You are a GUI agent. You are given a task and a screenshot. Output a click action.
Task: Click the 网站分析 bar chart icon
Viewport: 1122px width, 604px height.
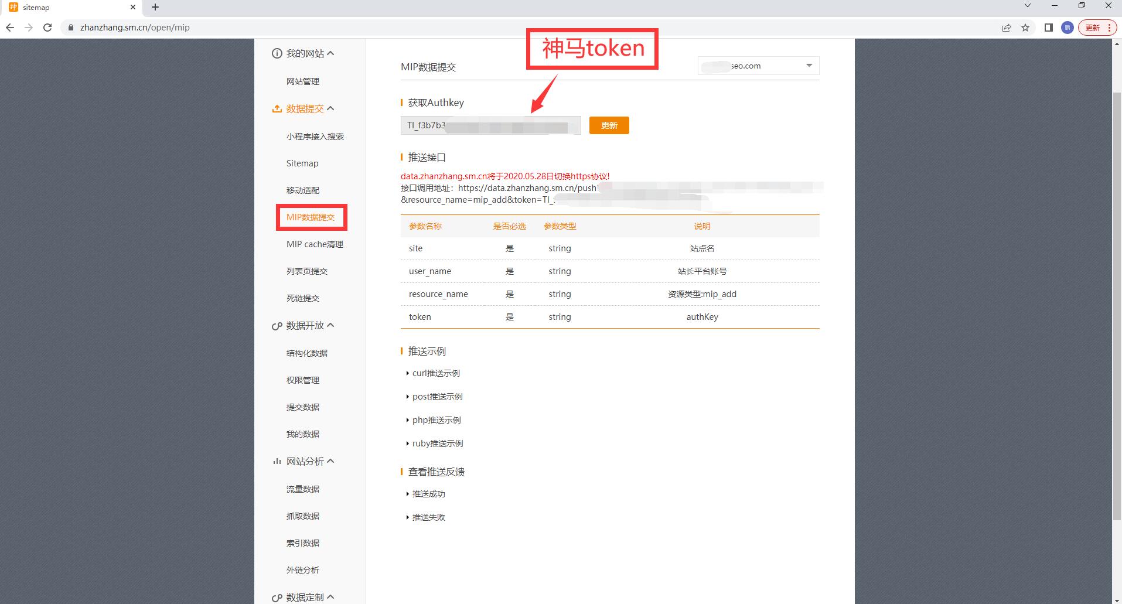[x=277, y=461]
